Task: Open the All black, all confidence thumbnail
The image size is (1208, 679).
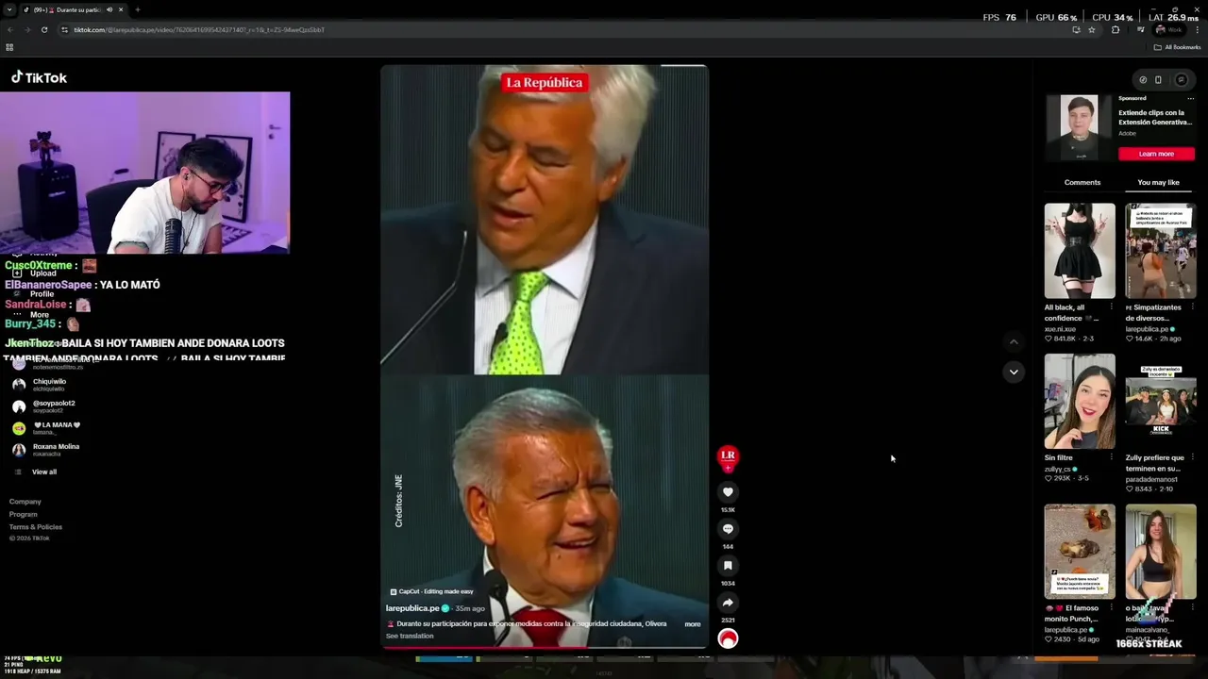Action: pyautogui.click(x=1080, y=251)
